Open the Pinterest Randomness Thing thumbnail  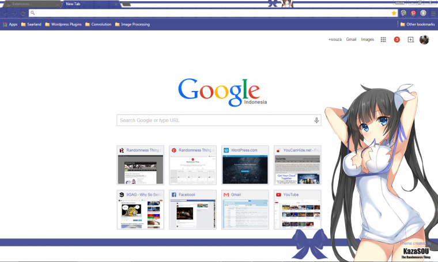point(192,165)
